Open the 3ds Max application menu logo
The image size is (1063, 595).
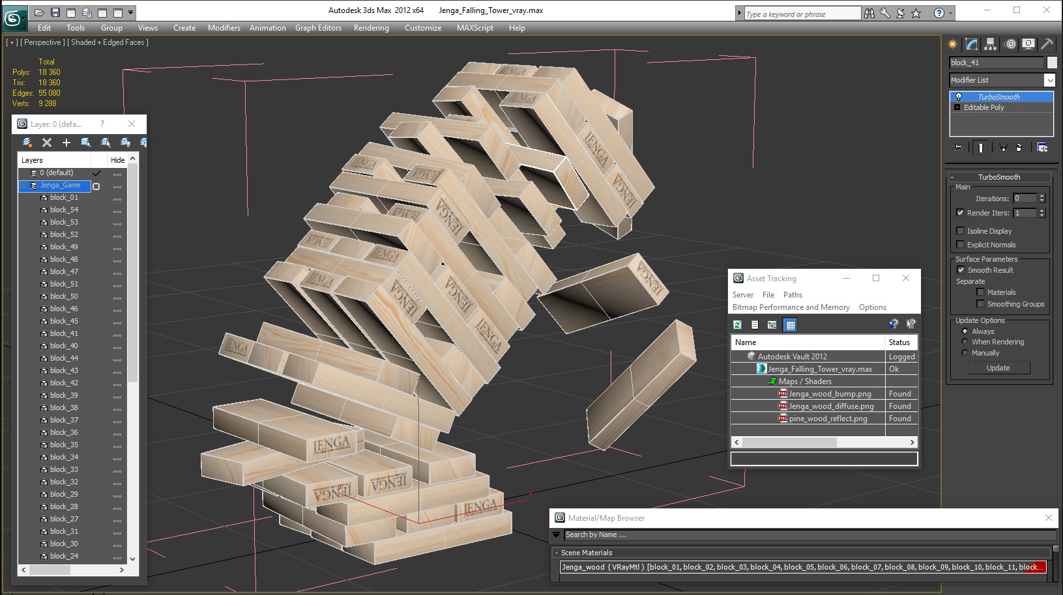tap(14, 18)
